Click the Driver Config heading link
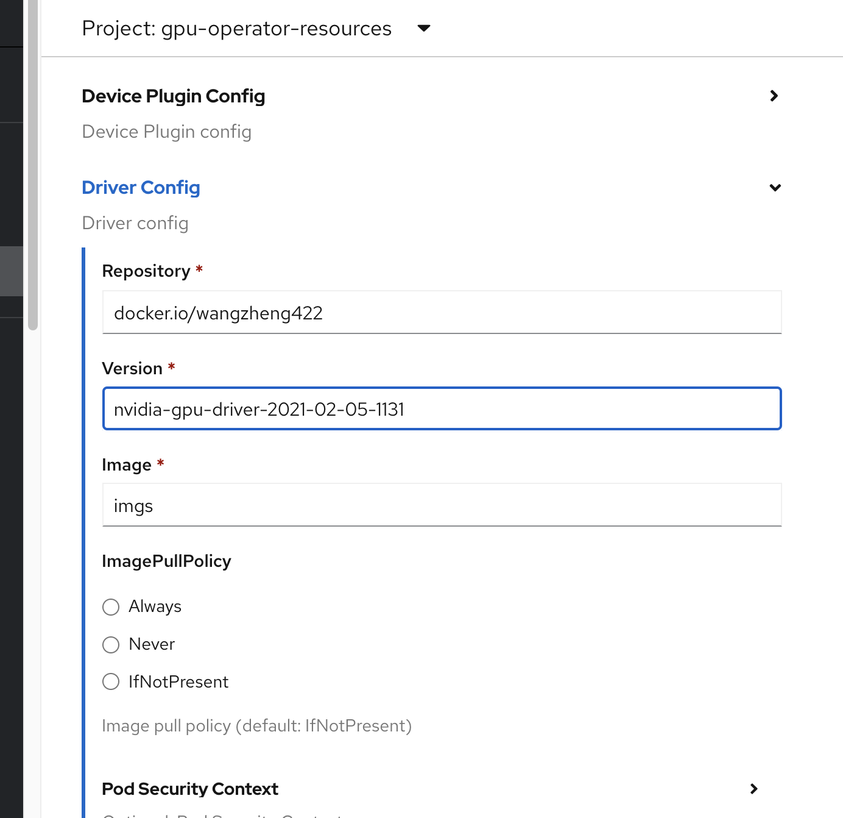843x818 pixels. [141, 188]
